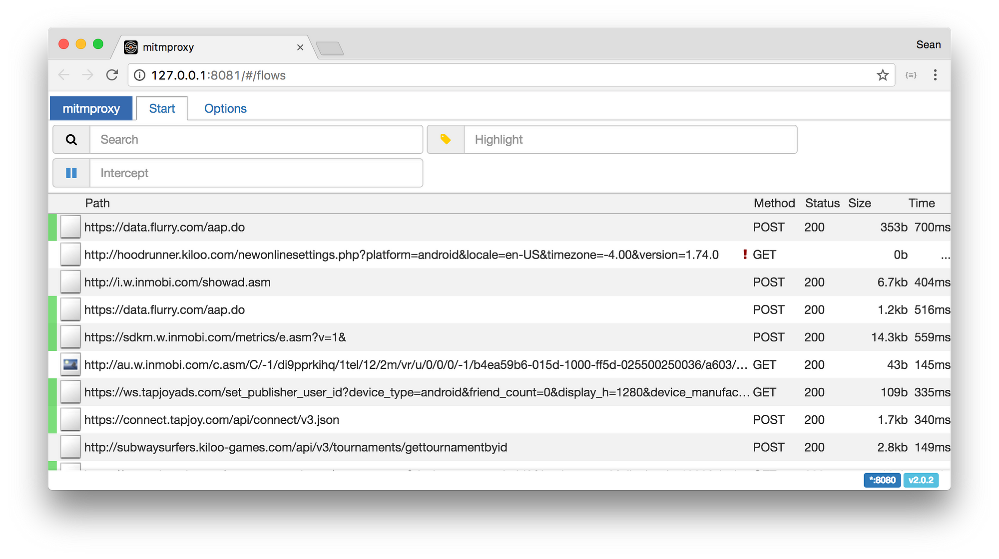Click the 6.7kb size cell
Viewport: 999px width, 559px height.
(893, 282)
